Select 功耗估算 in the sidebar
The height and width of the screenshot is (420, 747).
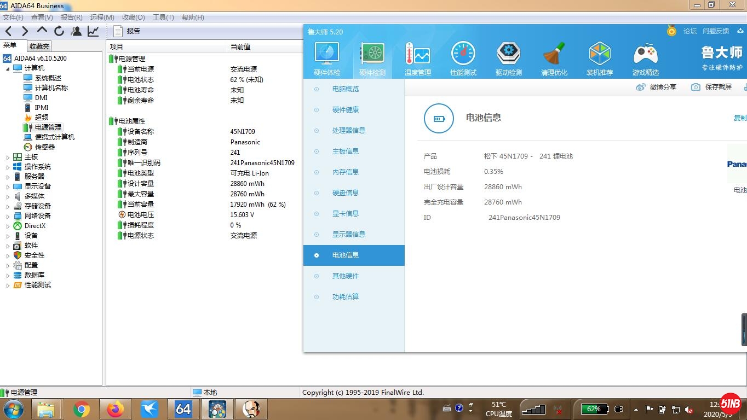point(345,296)
